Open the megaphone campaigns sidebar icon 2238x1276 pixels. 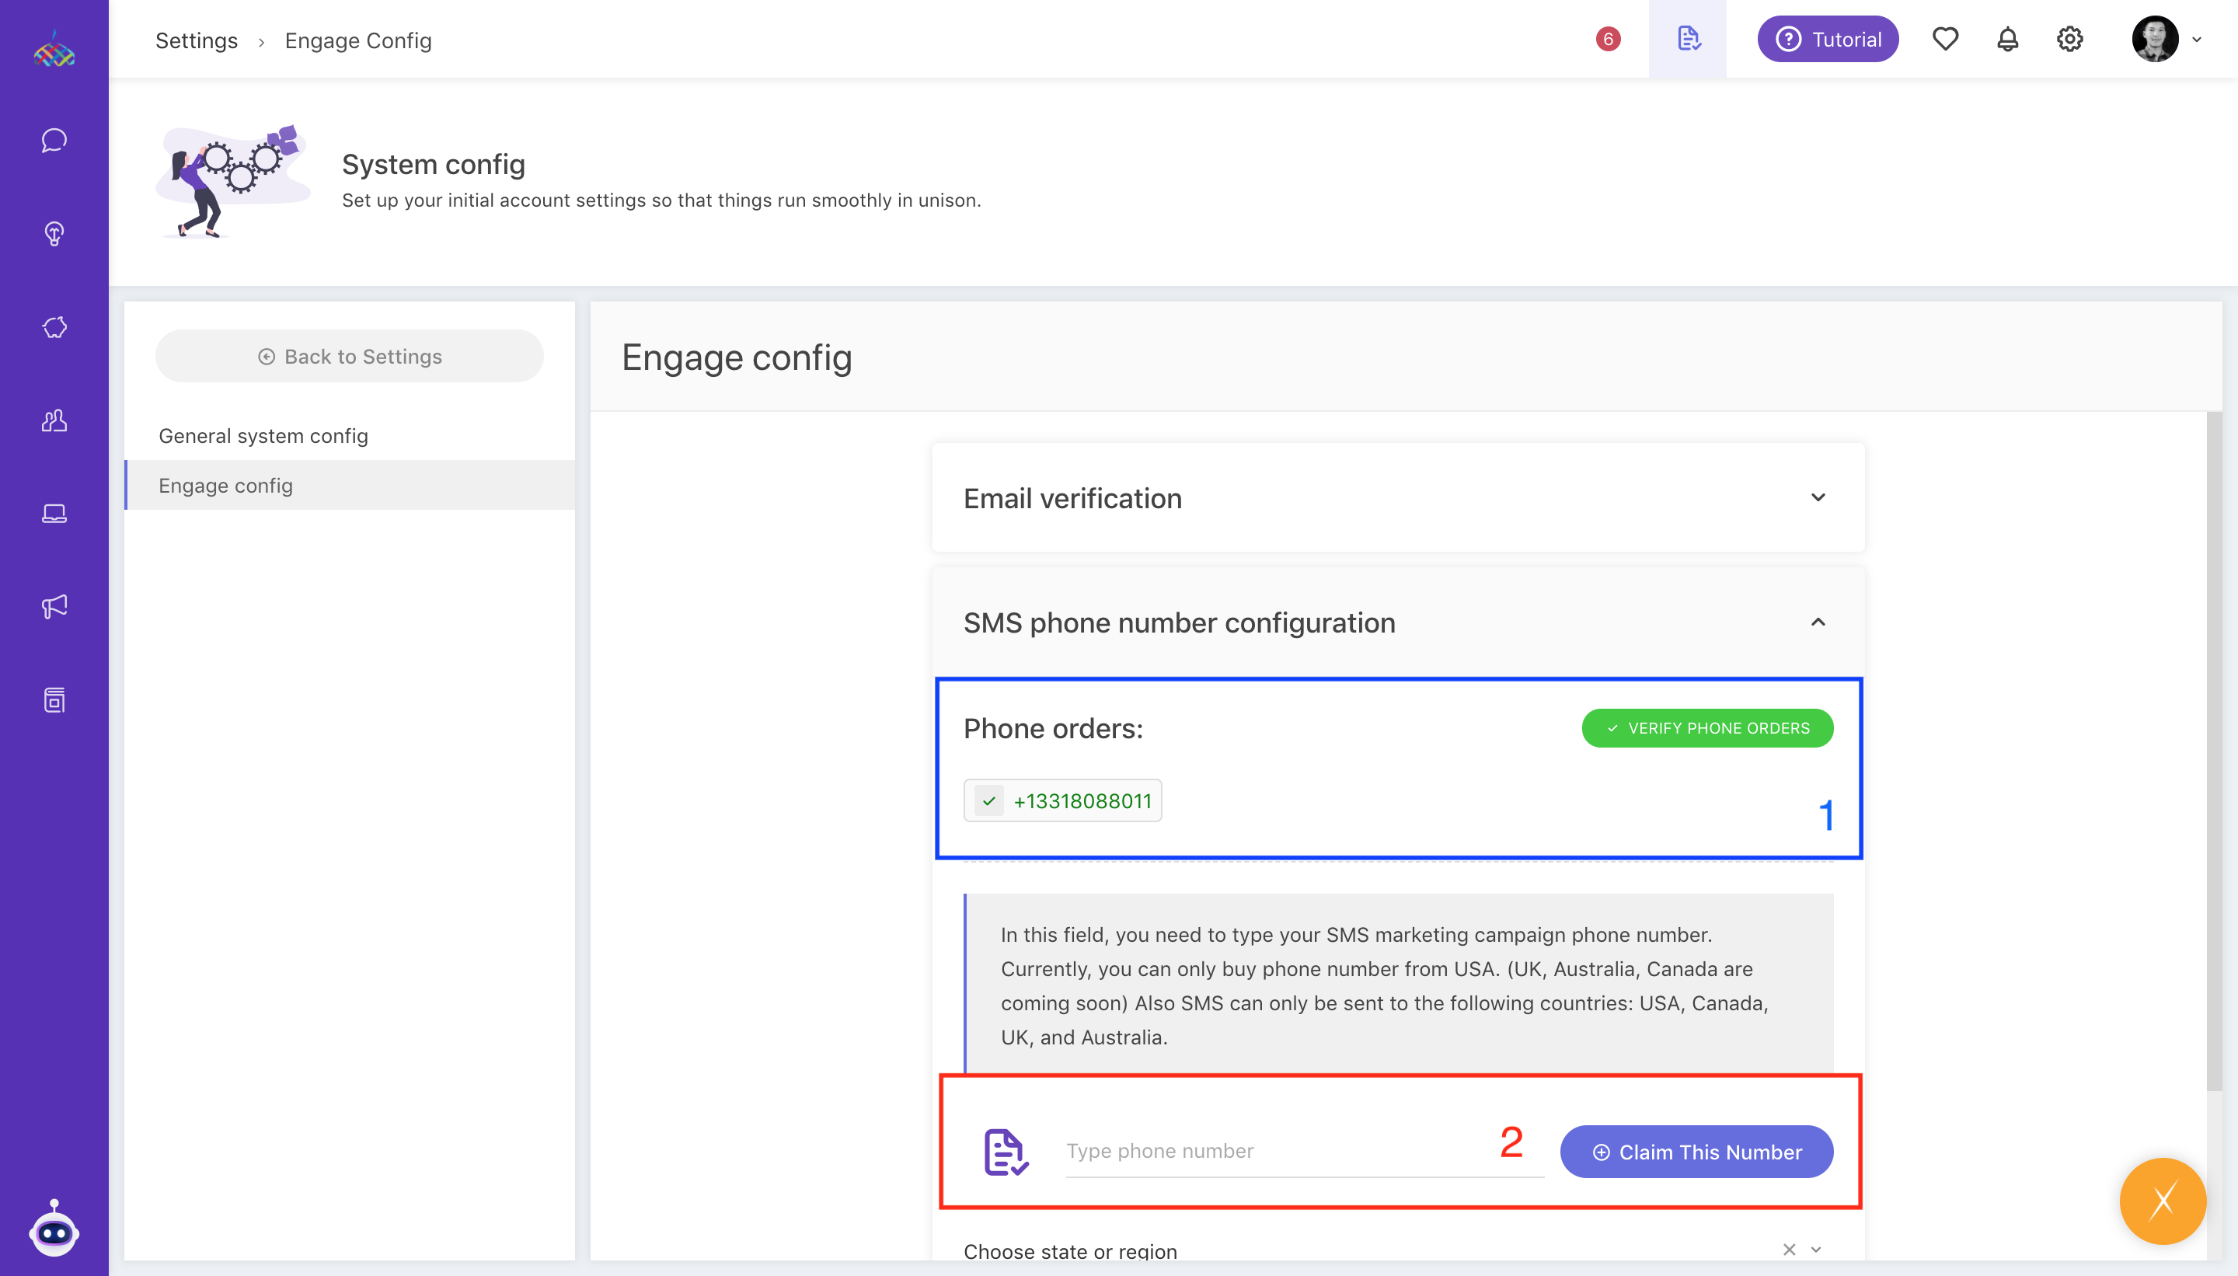pyautogui.click(x=54, y=606)
